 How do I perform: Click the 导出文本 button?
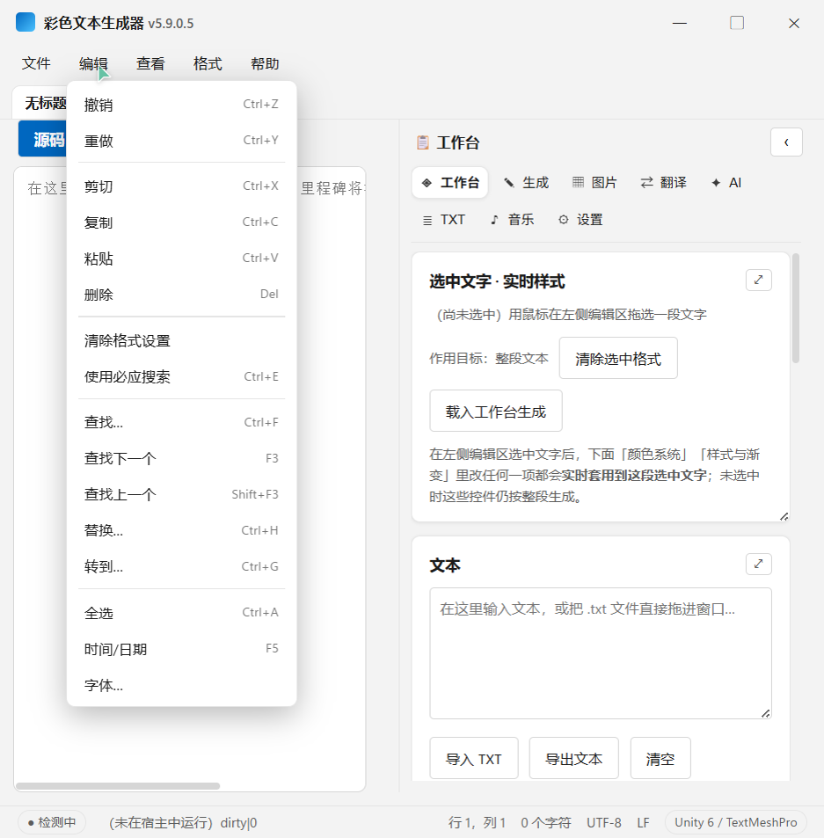click(x=574, y=758)
